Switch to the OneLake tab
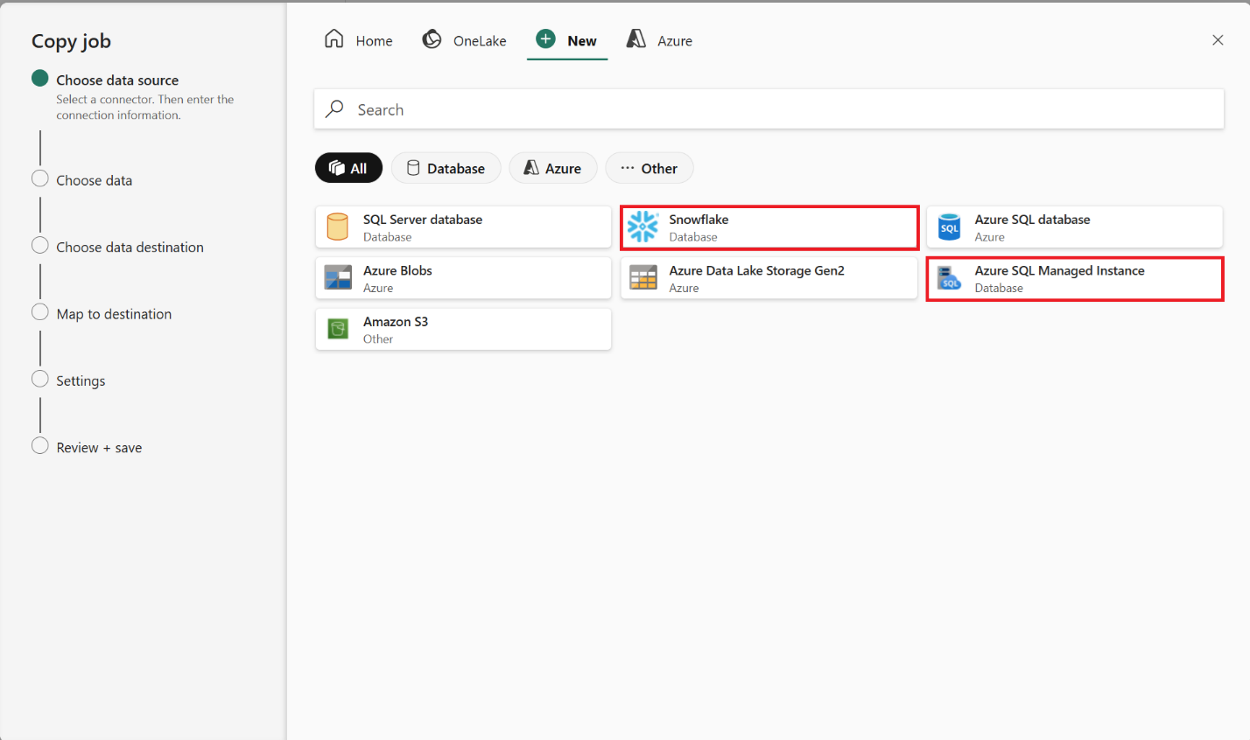This screenshot has height=740, width=1250. [x=465, y=40]
